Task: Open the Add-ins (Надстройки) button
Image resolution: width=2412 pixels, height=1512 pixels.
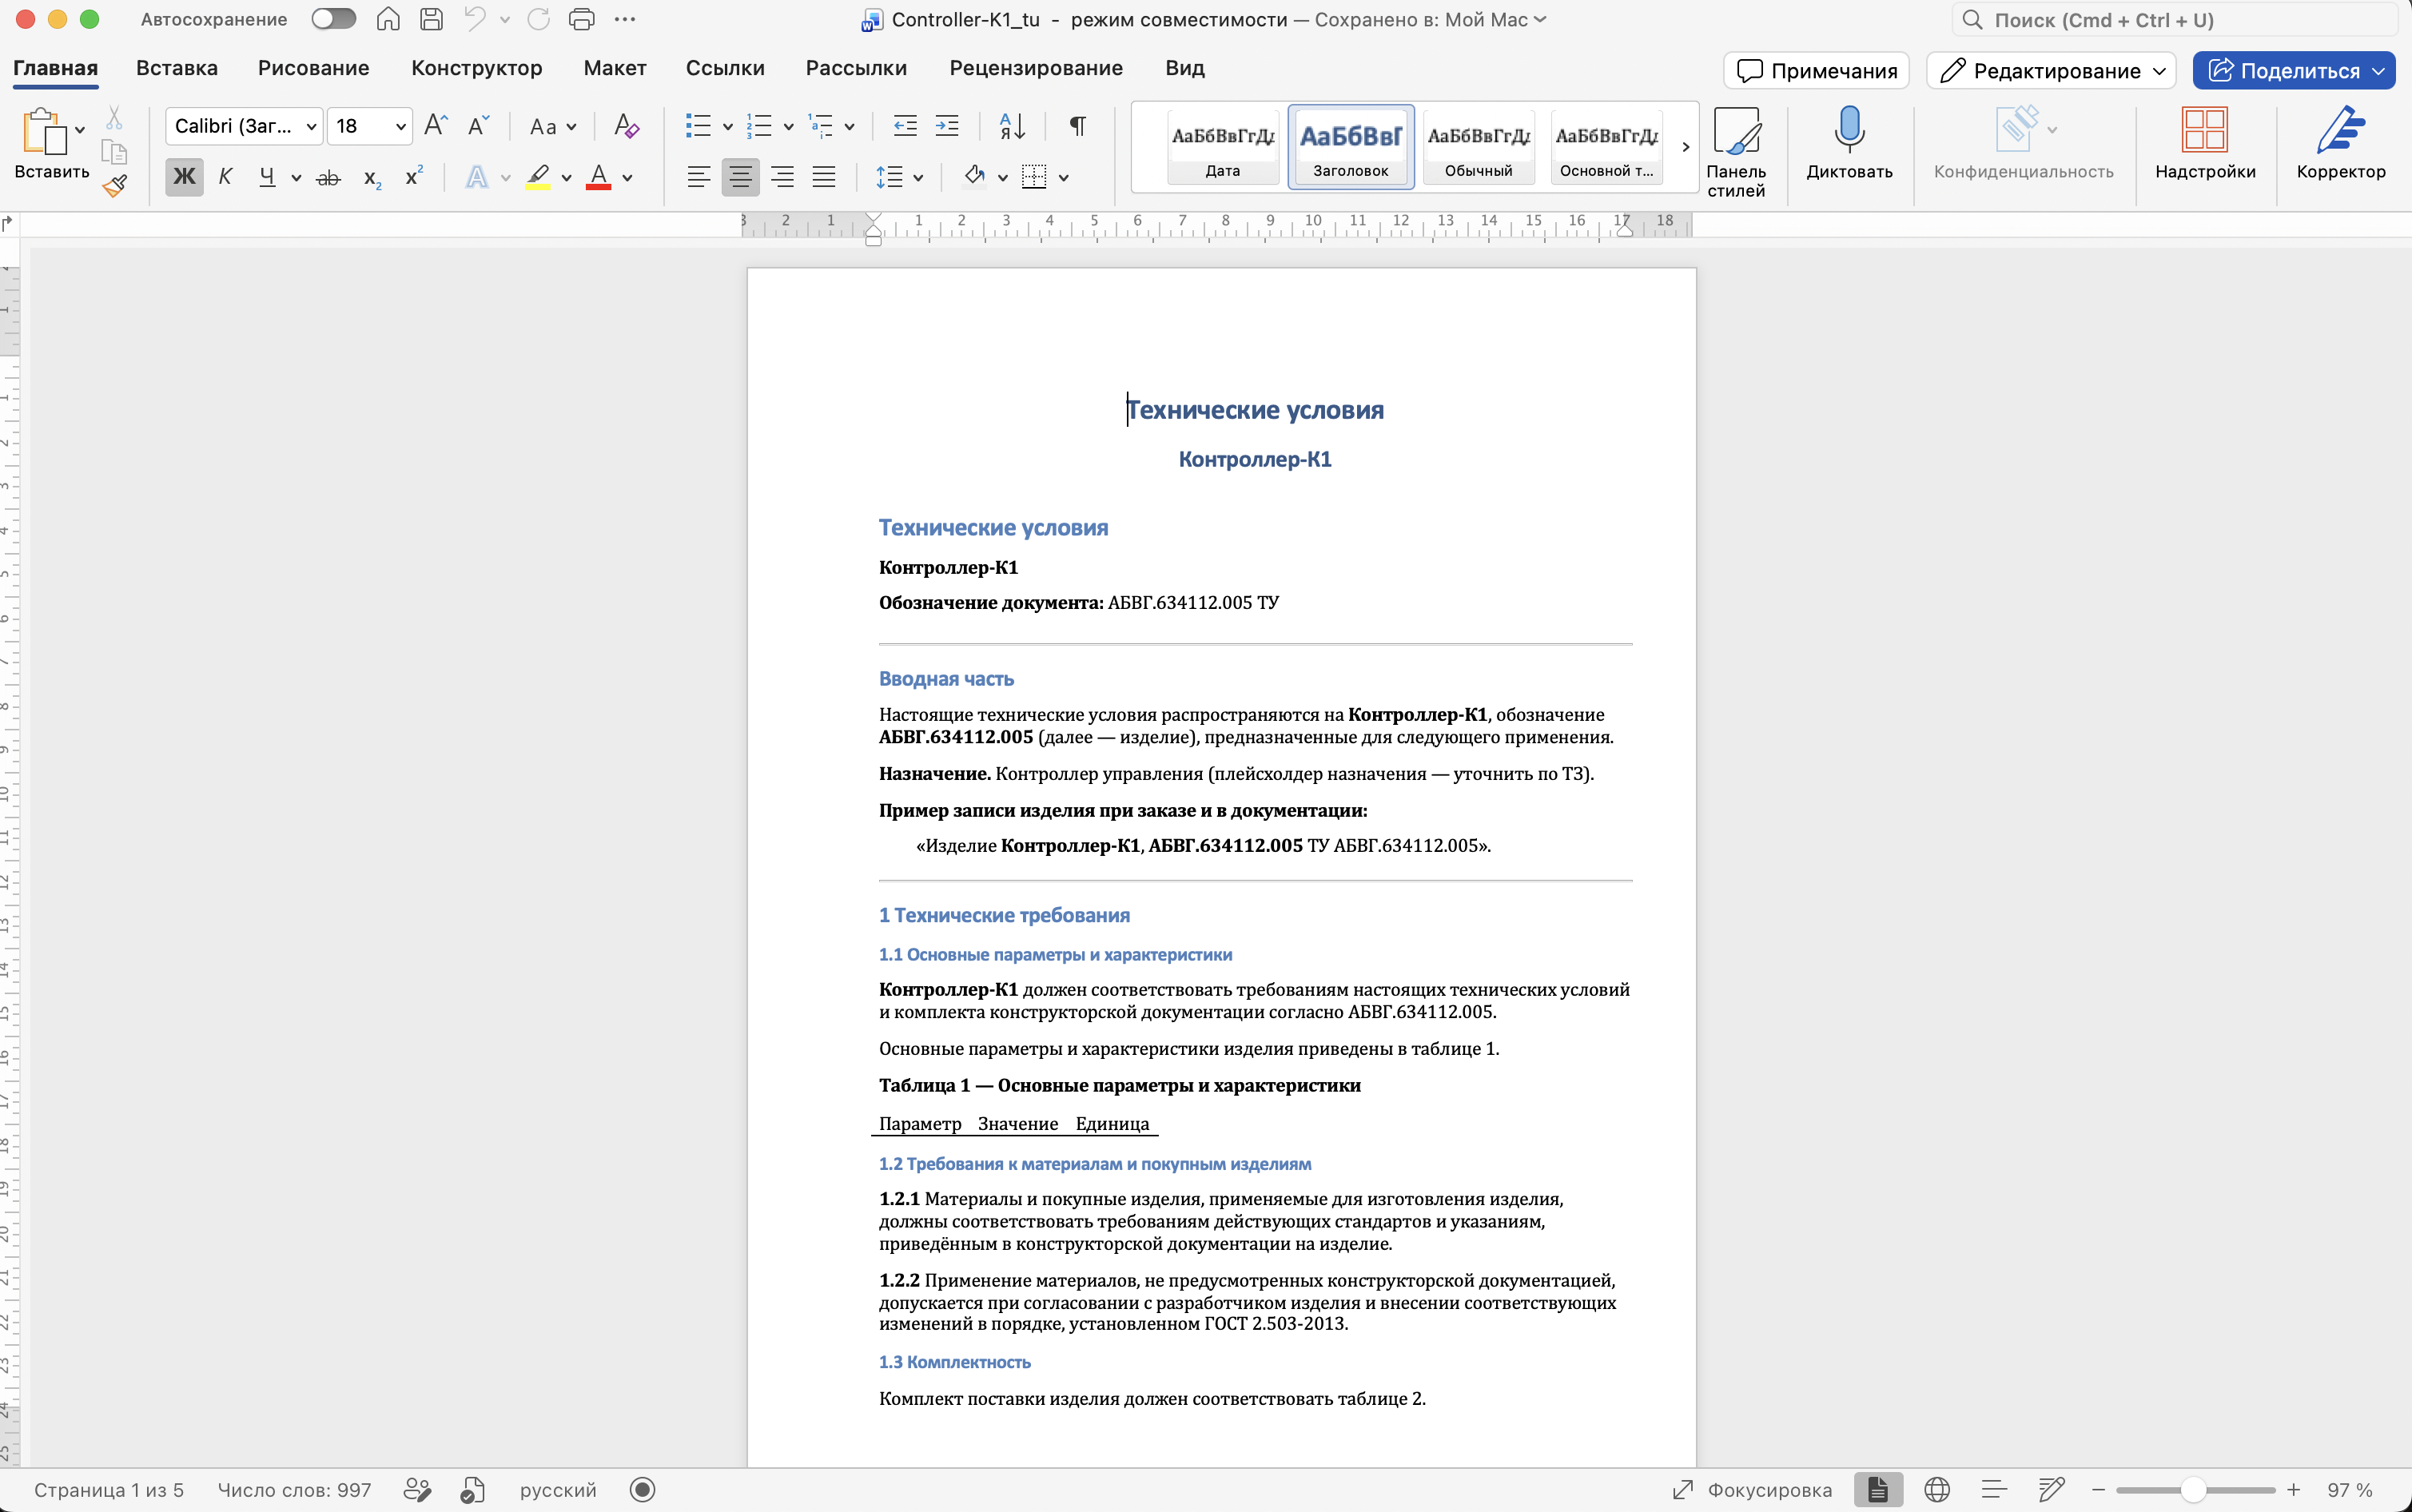Action: tap(2204, 143)
